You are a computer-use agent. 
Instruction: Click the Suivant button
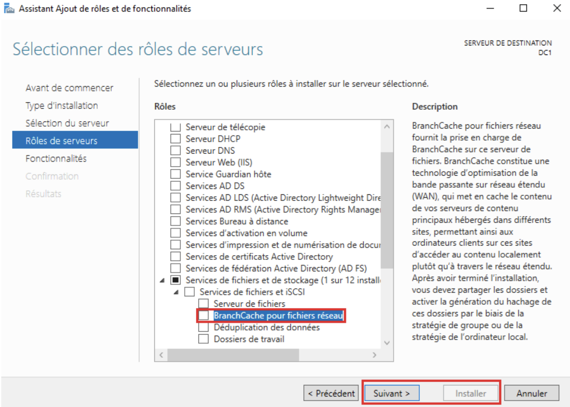392,393
